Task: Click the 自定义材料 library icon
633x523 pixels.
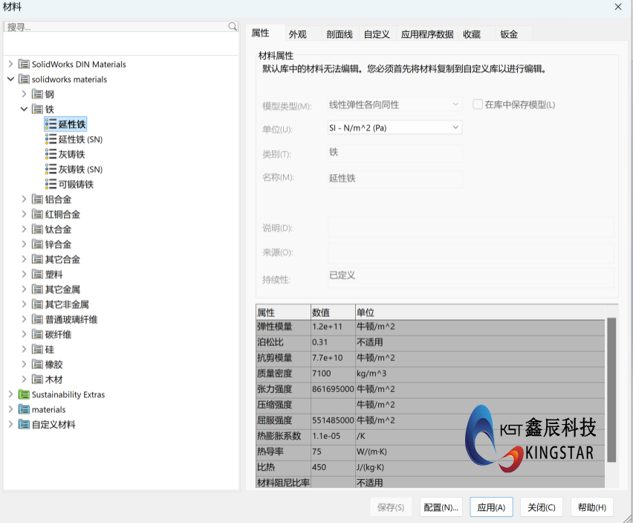Action: (24, 424)
